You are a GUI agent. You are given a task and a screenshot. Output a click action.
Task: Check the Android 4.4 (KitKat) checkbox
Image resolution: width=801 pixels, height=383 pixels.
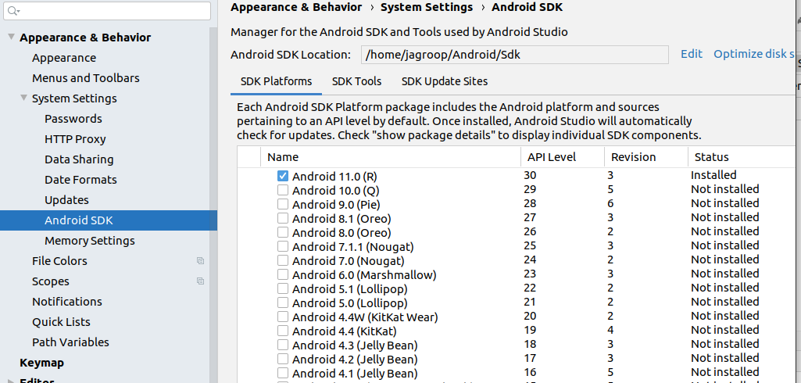282,331
